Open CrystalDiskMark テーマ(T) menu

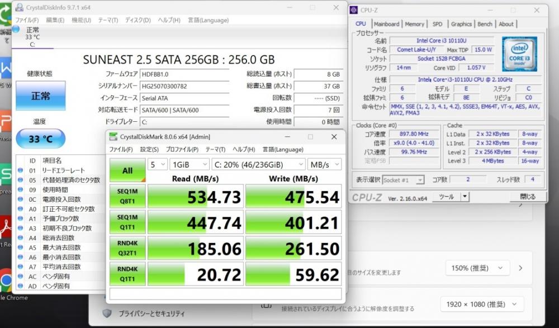click(x=215, y=149)
